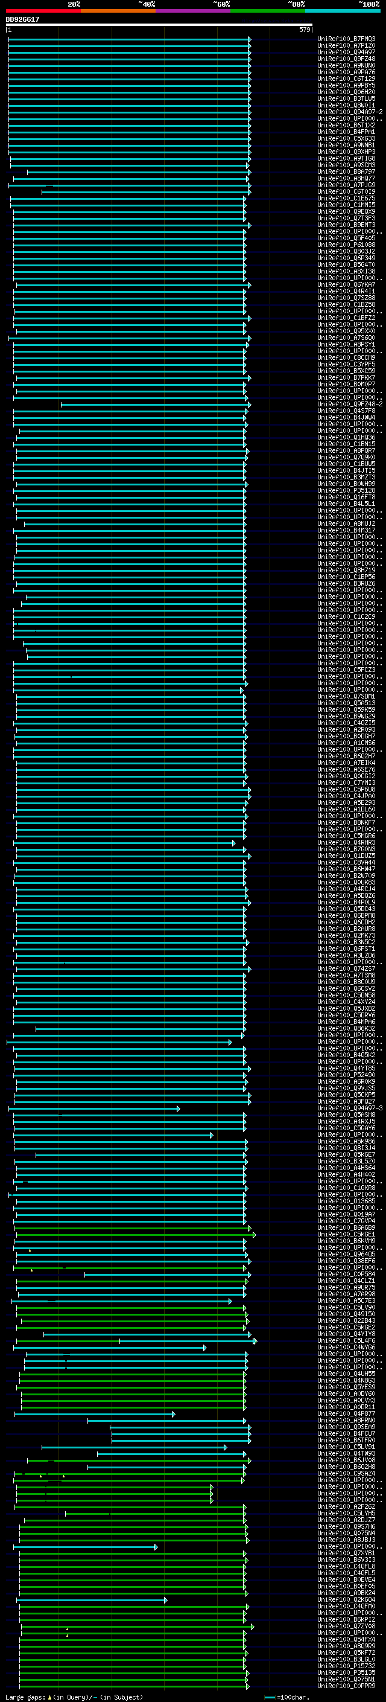This screenshot has height=1702, width=386.
Task: Click the UniRef100_A5C7E3 label
Action: point(346,1300)
